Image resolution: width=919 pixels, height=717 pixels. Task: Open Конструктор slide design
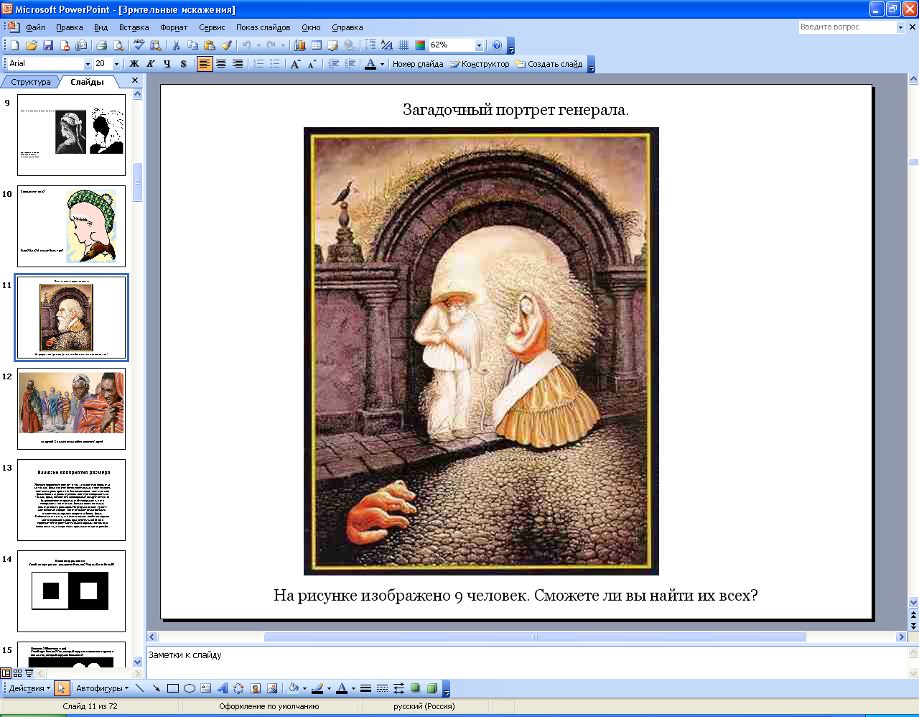(479, 64)
